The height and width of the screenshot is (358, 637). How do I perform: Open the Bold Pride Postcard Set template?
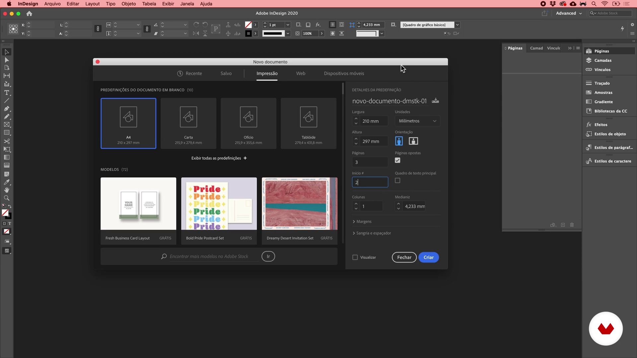coord(219,211)
